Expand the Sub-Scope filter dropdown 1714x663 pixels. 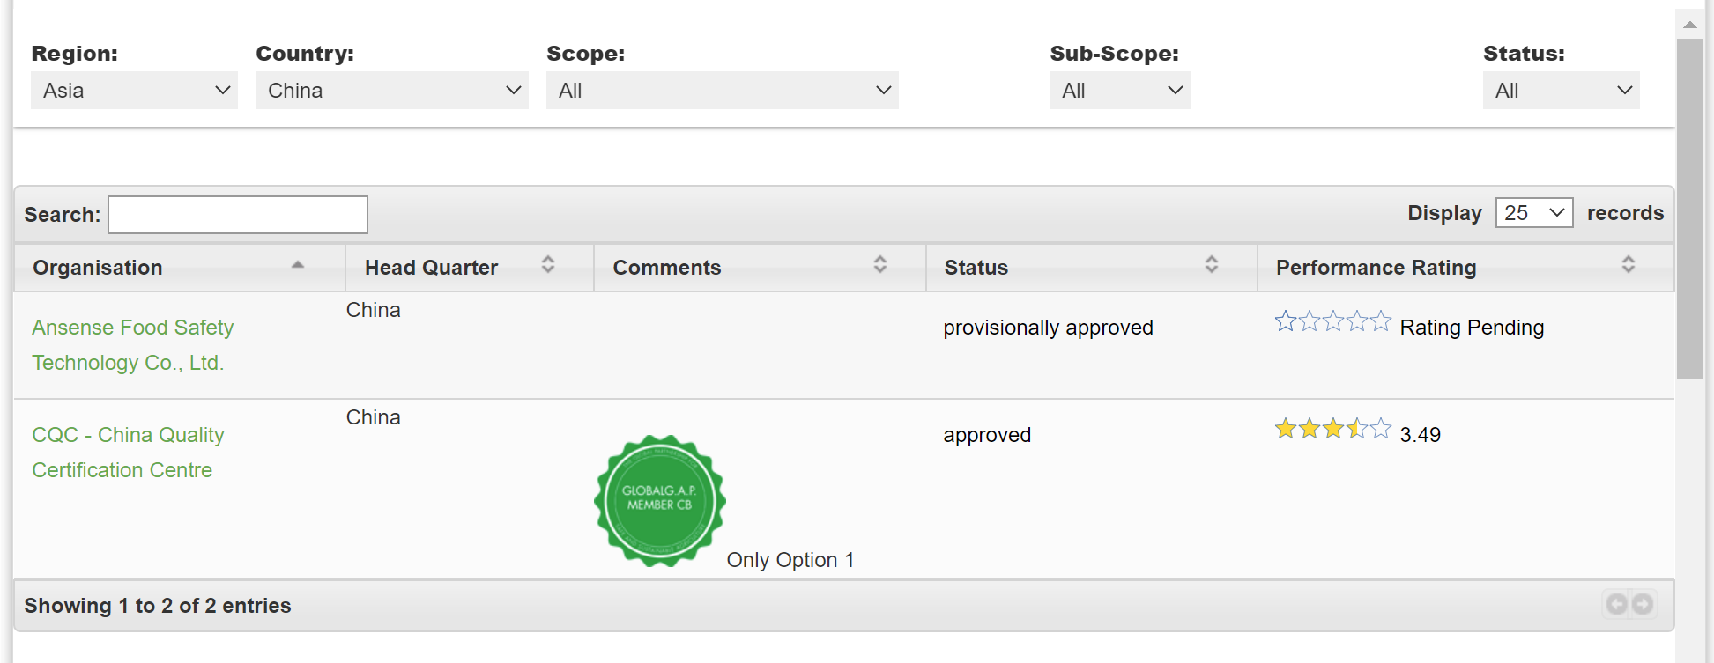[1119, 91]
